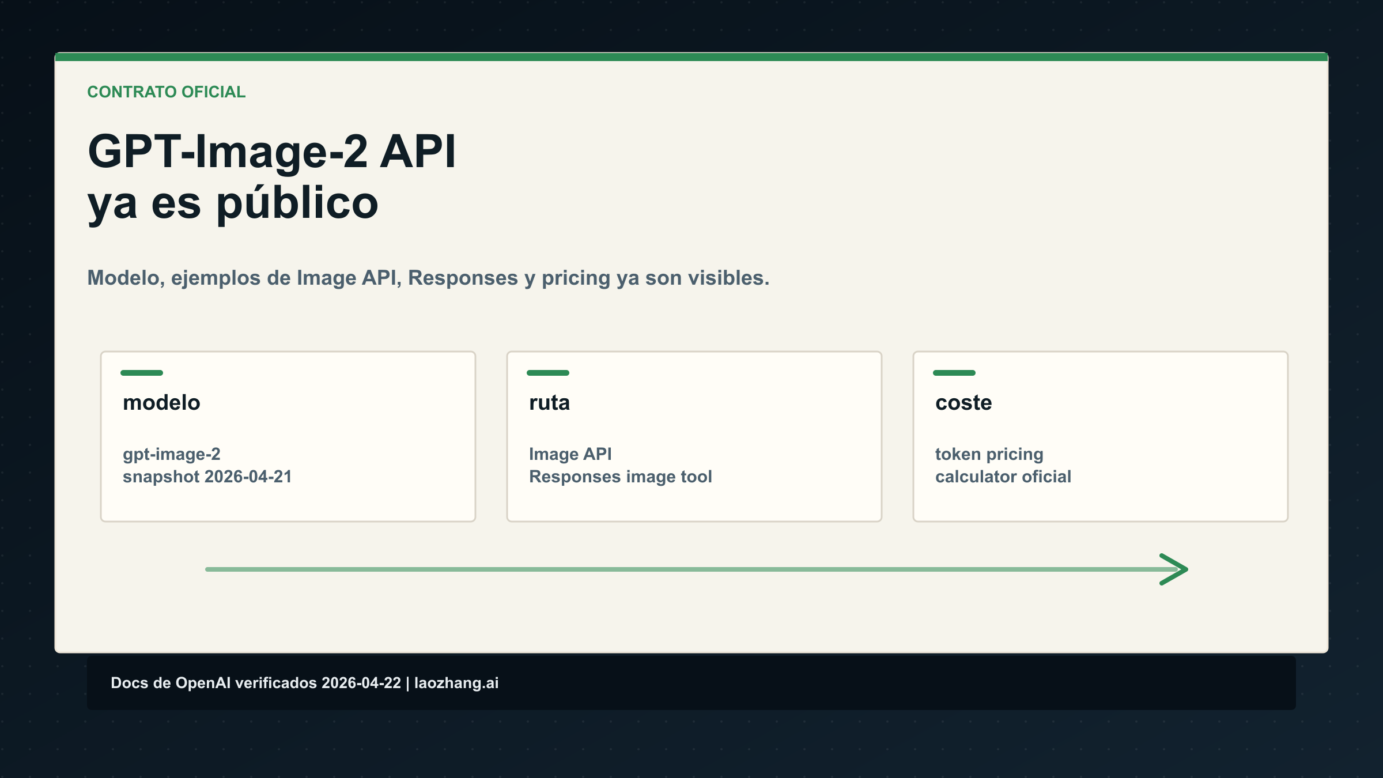Image resolution: width=1383 pixels, height=778 pixels.
Task: Click the green accent bar above ruta card
Action: tap(548, 373)
